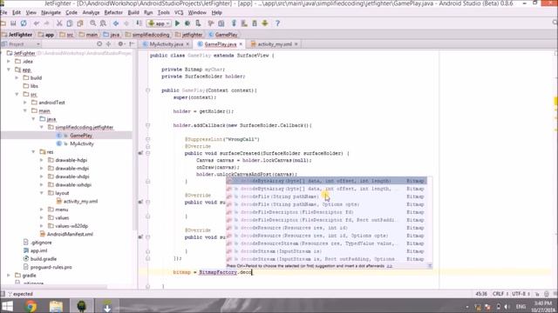Expand the drawable-hdpi folder

42,160
